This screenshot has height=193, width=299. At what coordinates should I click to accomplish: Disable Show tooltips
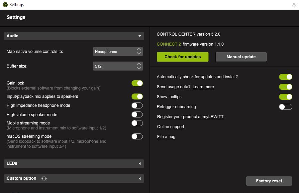click(286, 96)
